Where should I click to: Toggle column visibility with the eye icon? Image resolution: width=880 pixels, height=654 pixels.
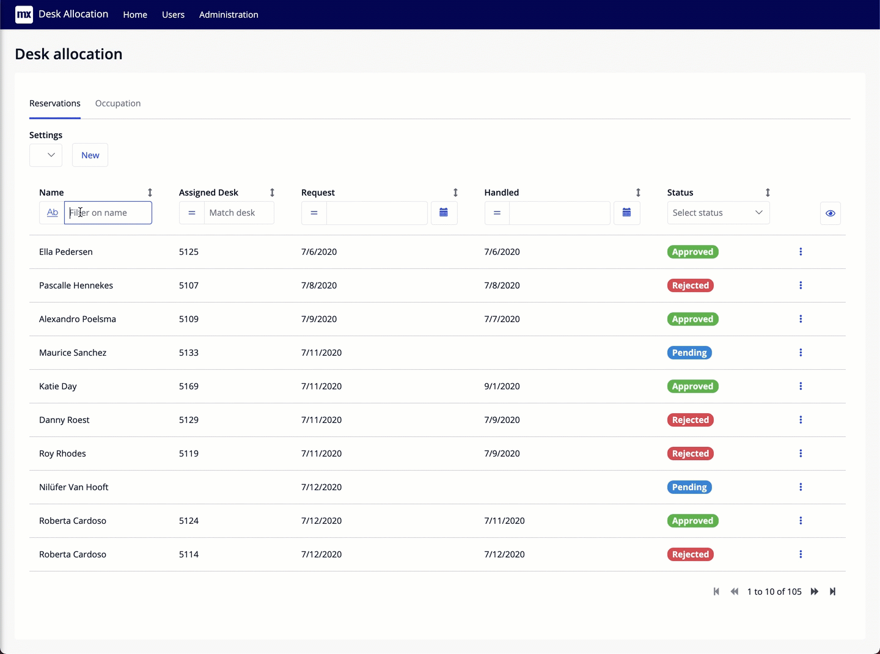[x=830, y=213]
